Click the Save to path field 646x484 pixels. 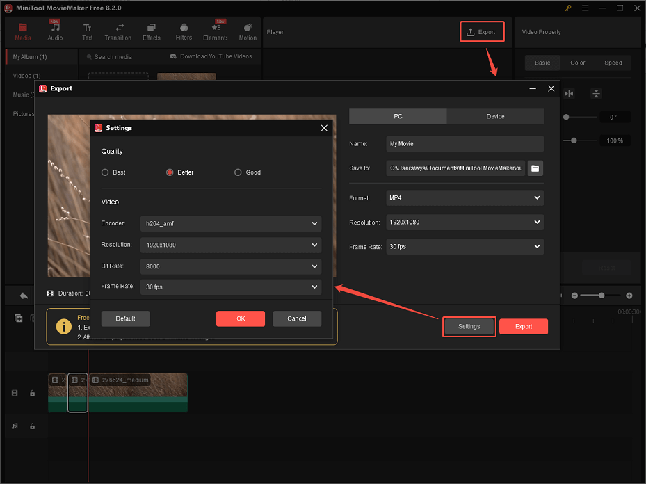[455, 168]
